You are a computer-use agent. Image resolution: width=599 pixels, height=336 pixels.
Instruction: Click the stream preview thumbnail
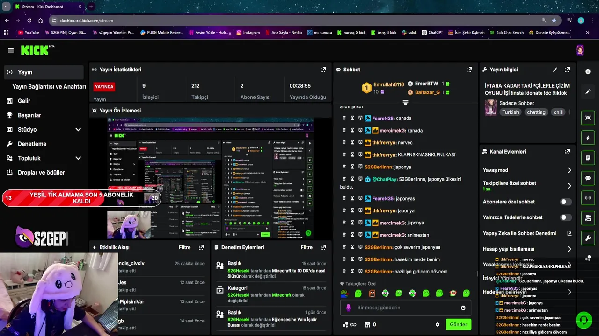[211, 178]
